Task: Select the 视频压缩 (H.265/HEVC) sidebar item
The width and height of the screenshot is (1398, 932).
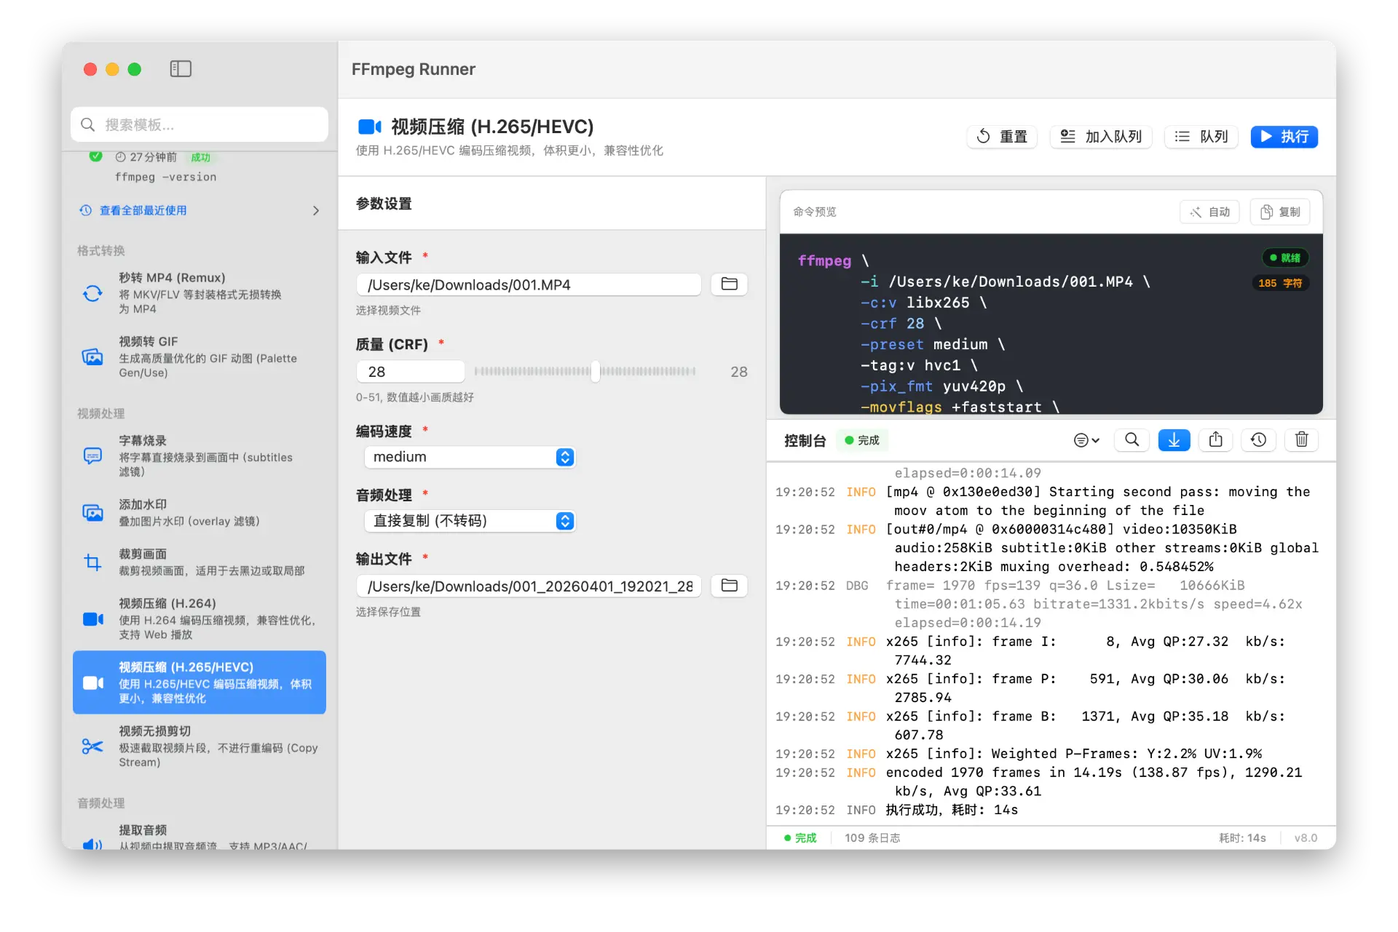Action: tap(199, 682)
